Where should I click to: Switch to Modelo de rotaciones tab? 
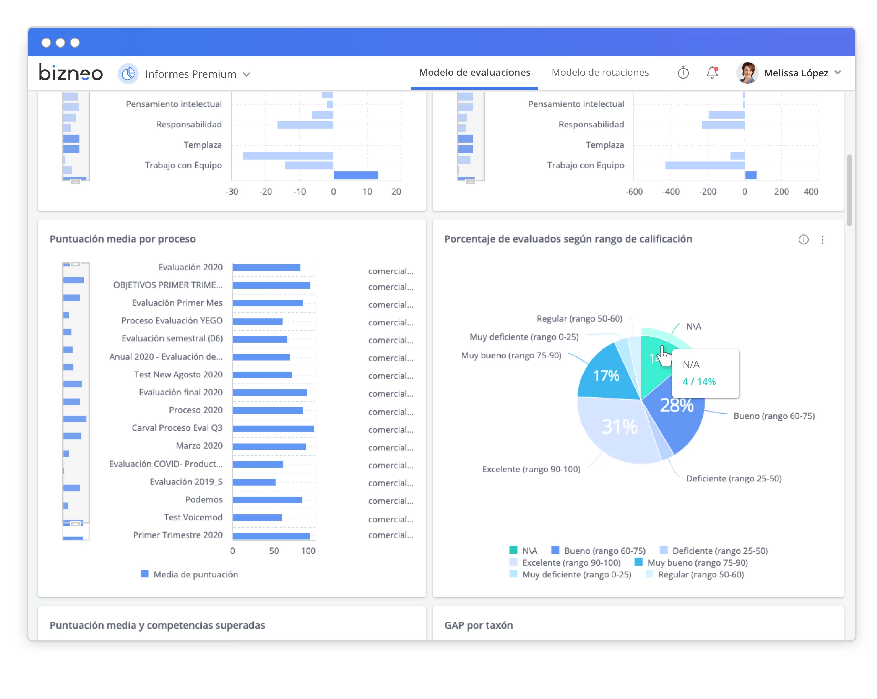coord(600,72)
